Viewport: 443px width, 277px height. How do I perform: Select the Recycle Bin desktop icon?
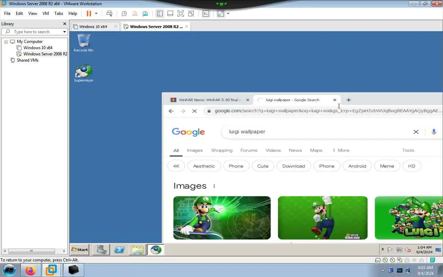point(83,43)
